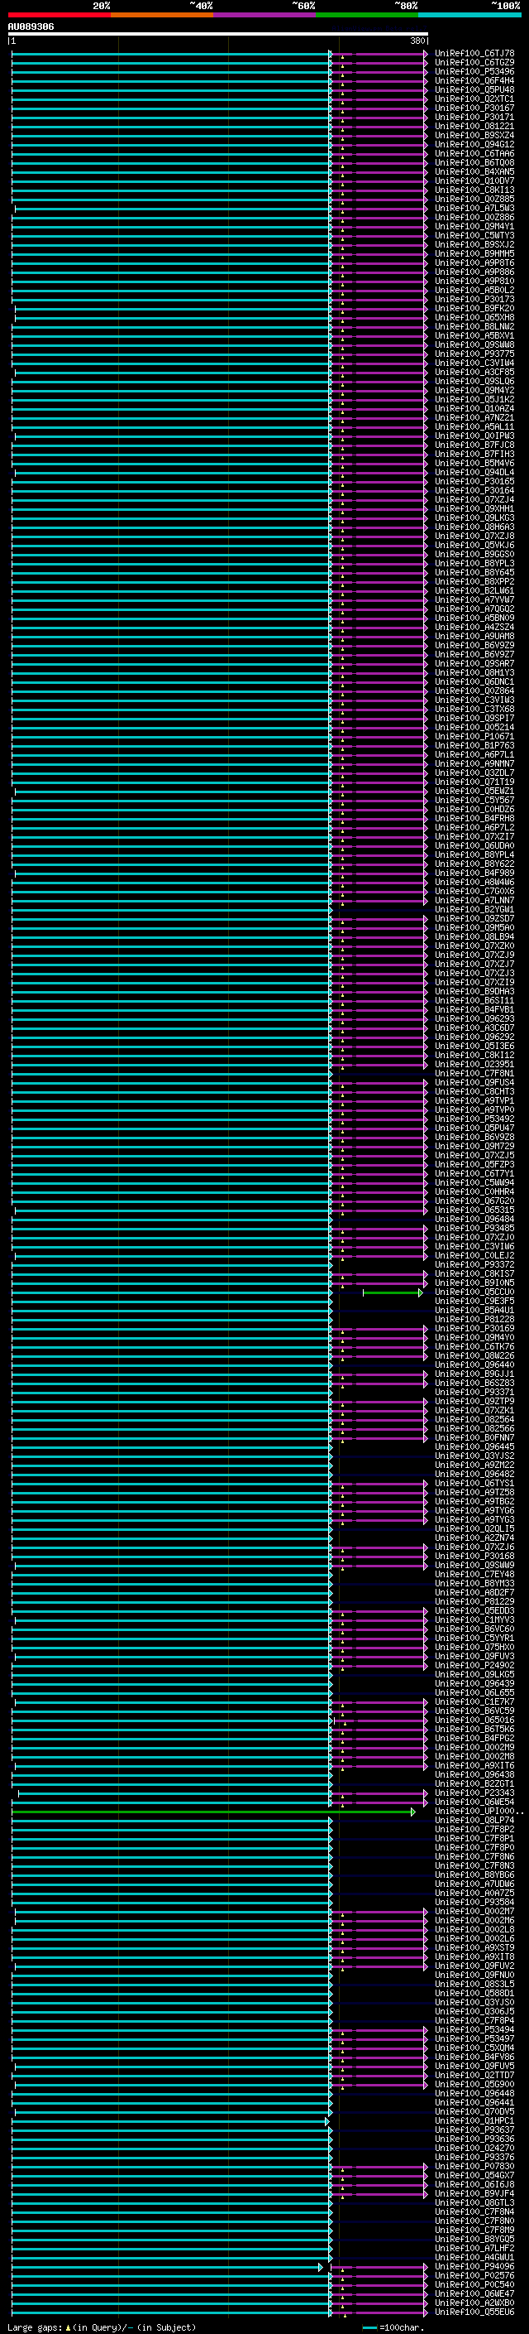Select the UniRef100_B4XAN5 entry
The image size is (529, 2334).
[474, 172]
